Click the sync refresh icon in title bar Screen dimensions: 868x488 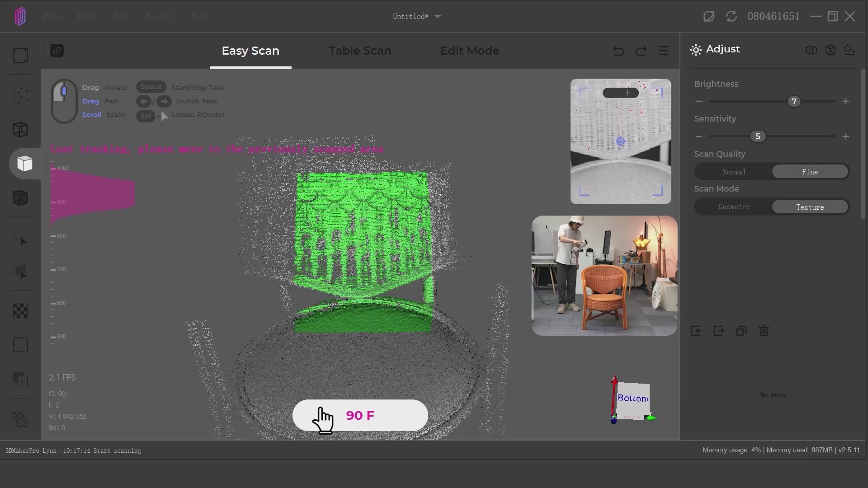[x=731, y=17]
